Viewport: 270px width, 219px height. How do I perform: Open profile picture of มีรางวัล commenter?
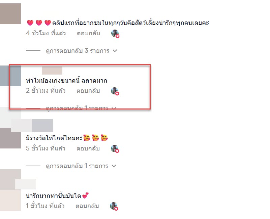click(10, 138)
